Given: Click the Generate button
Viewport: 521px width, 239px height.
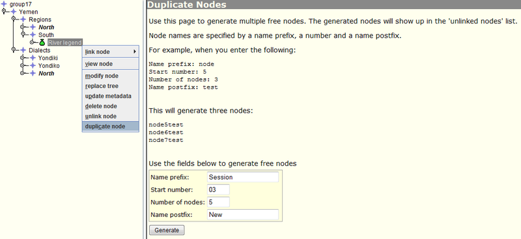Looking at the screenshot, I should click(x=167, y=230).
